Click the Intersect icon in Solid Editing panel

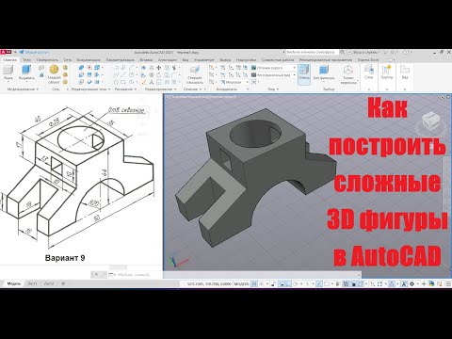(x=81, y=82)
